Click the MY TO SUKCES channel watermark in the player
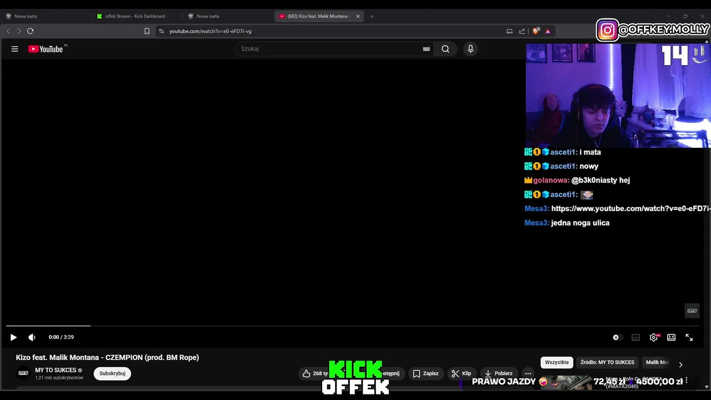Image resolution: width=711 pixels, height=400 pixels. (692, 311)
